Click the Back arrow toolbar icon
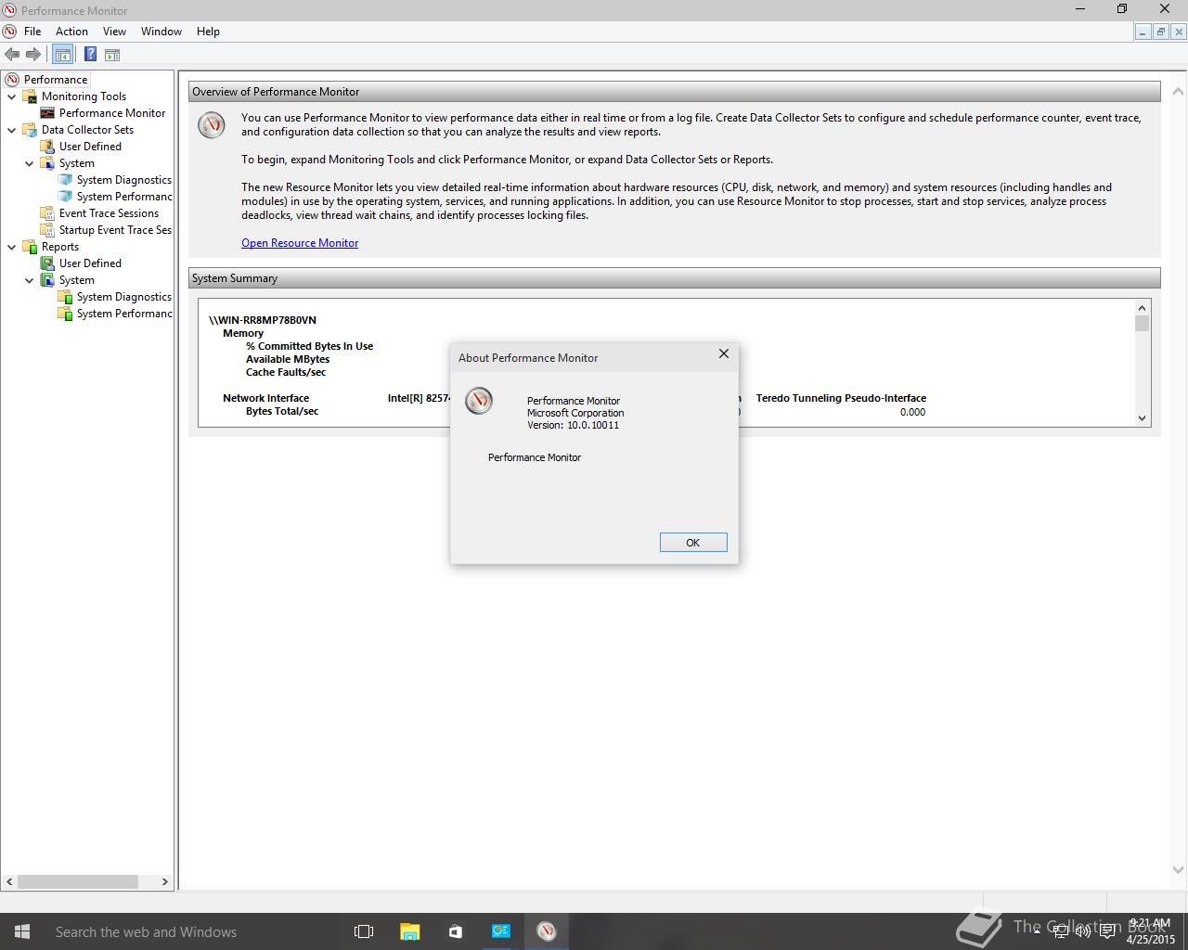This screenshot has width=1188, height=950. (12, 55)
